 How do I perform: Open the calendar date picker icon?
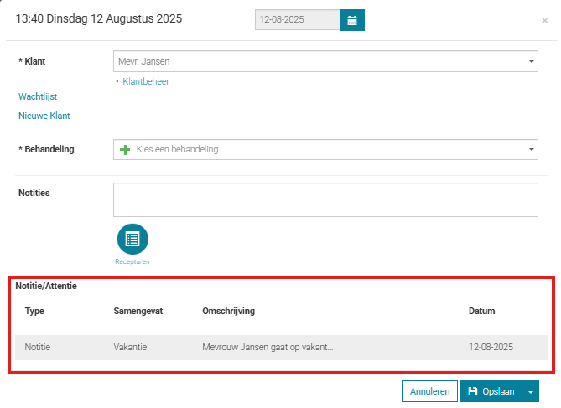pos(352,19)
